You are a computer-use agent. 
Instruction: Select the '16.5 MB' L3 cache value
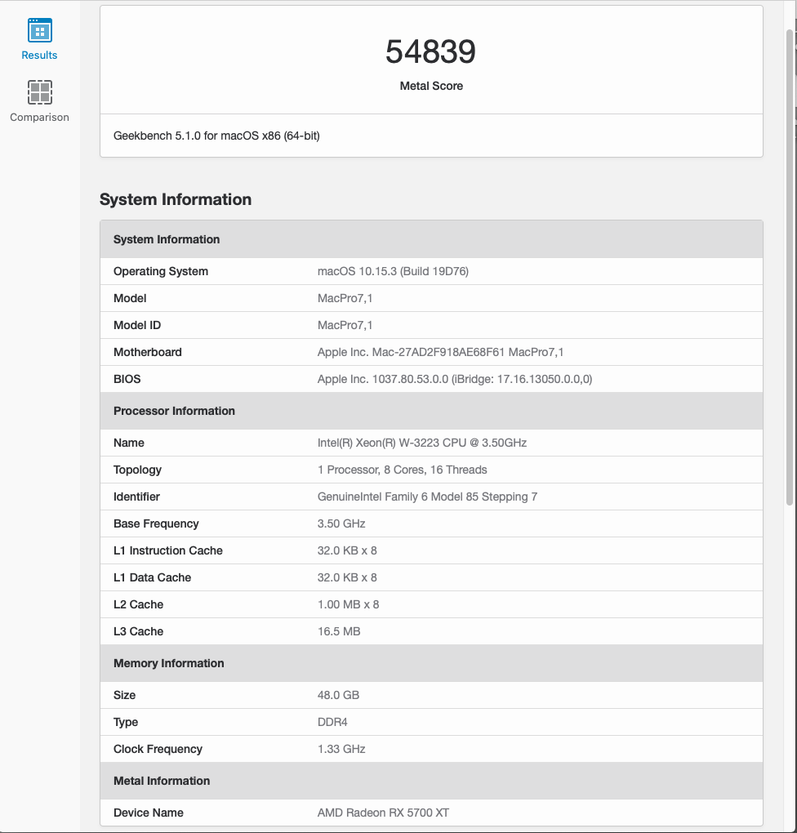coord(339,631)
